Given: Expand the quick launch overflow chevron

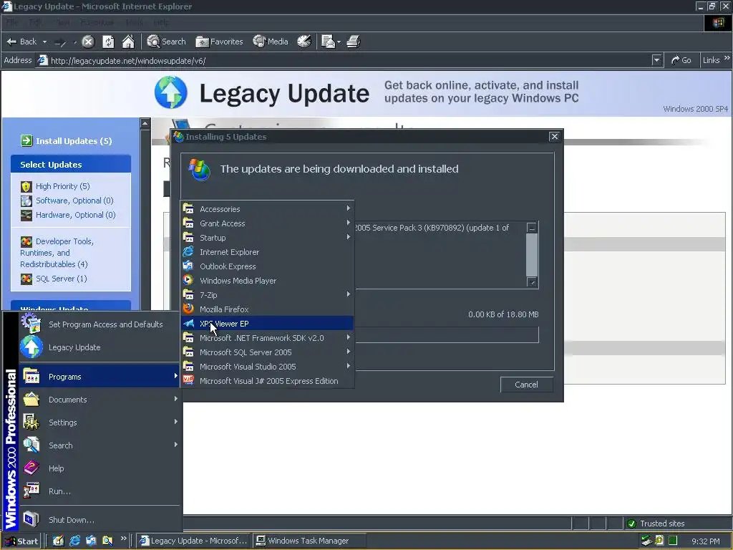Looking at the screenshot, I should 123,539.
